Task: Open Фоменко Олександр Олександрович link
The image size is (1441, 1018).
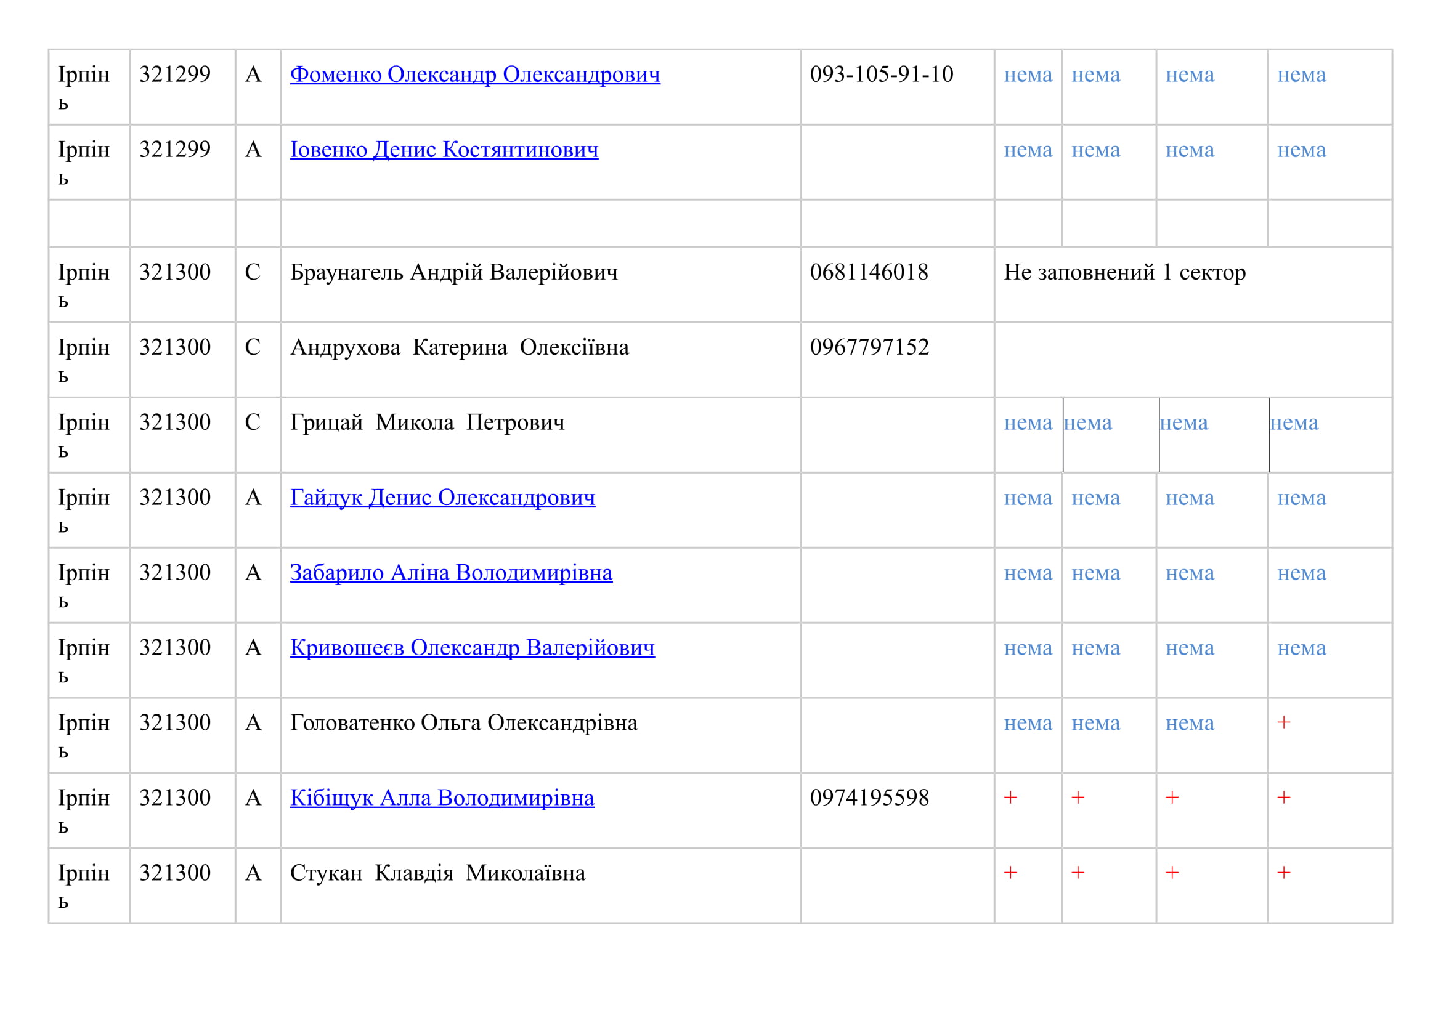Action: [474, 75]
